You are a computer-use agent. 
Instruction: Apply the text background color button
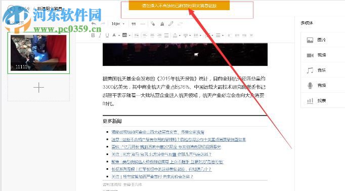[124, 35]
